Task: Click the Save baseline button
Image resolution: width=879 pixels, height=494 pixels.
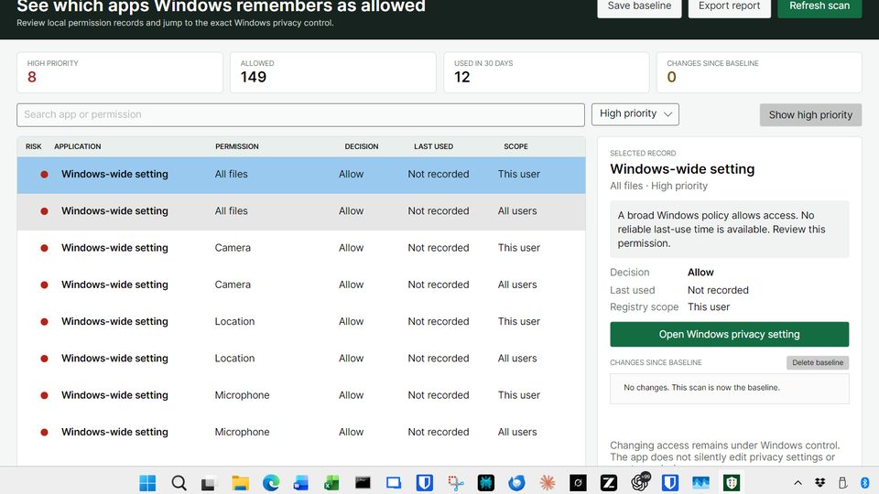Action: click(x=639, y=6)
